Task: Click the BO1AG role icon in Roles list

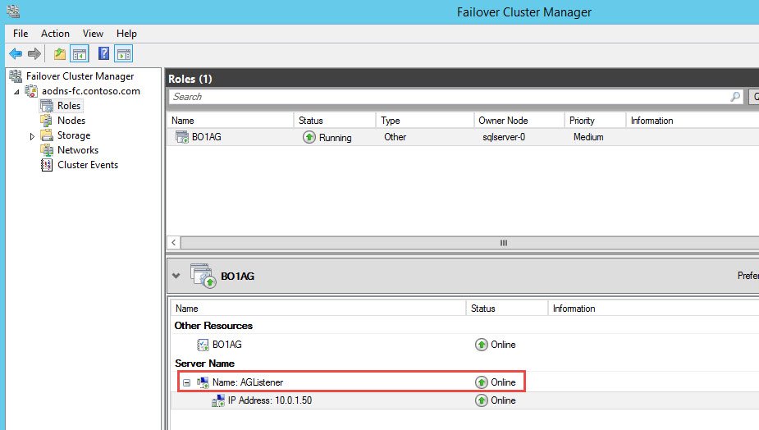Action: tap(182, 137)
